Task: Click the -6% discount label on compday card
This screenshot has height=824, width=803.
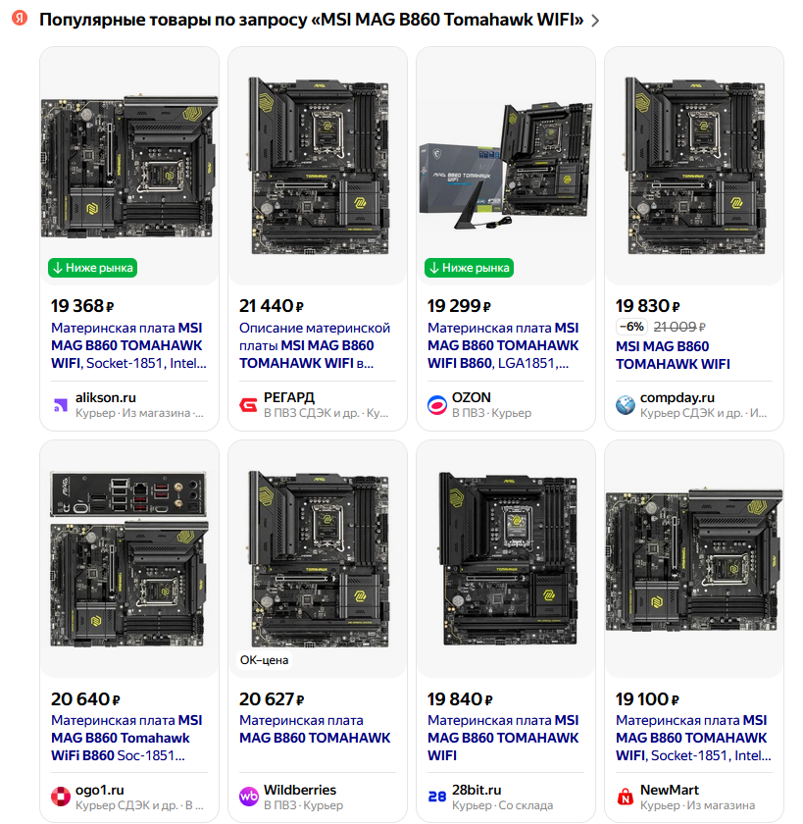Action: click(631, 327)
